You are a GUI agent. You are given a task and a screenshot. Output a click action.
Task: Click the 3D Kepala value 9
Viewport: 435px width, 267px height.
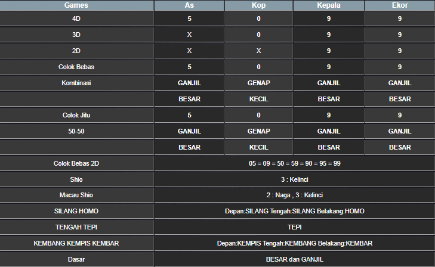point(329,35)
